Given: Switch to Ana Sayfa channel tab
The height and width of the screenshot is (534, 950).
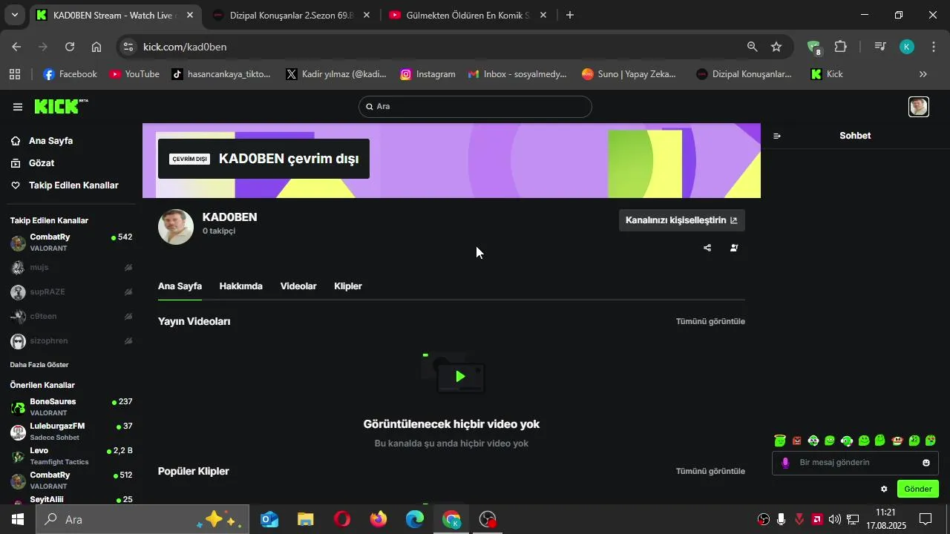Looking at the screenshot, I should (x=180, y=286).
